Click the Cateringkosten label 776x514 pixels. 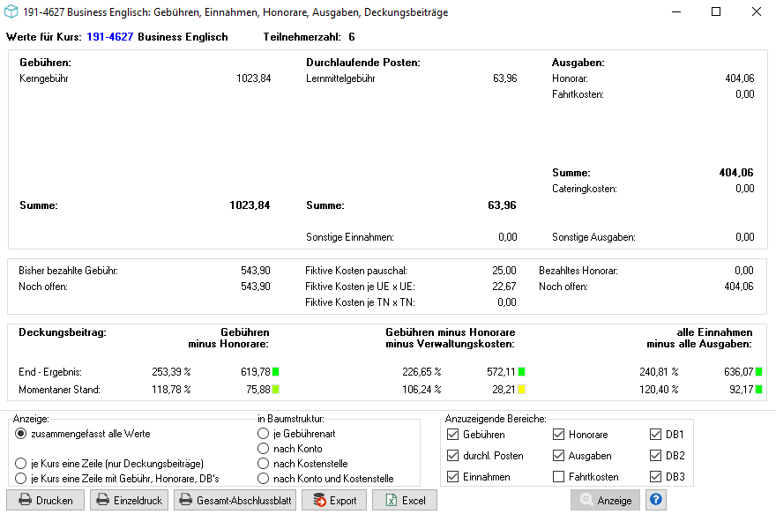[x=585, y=189]
